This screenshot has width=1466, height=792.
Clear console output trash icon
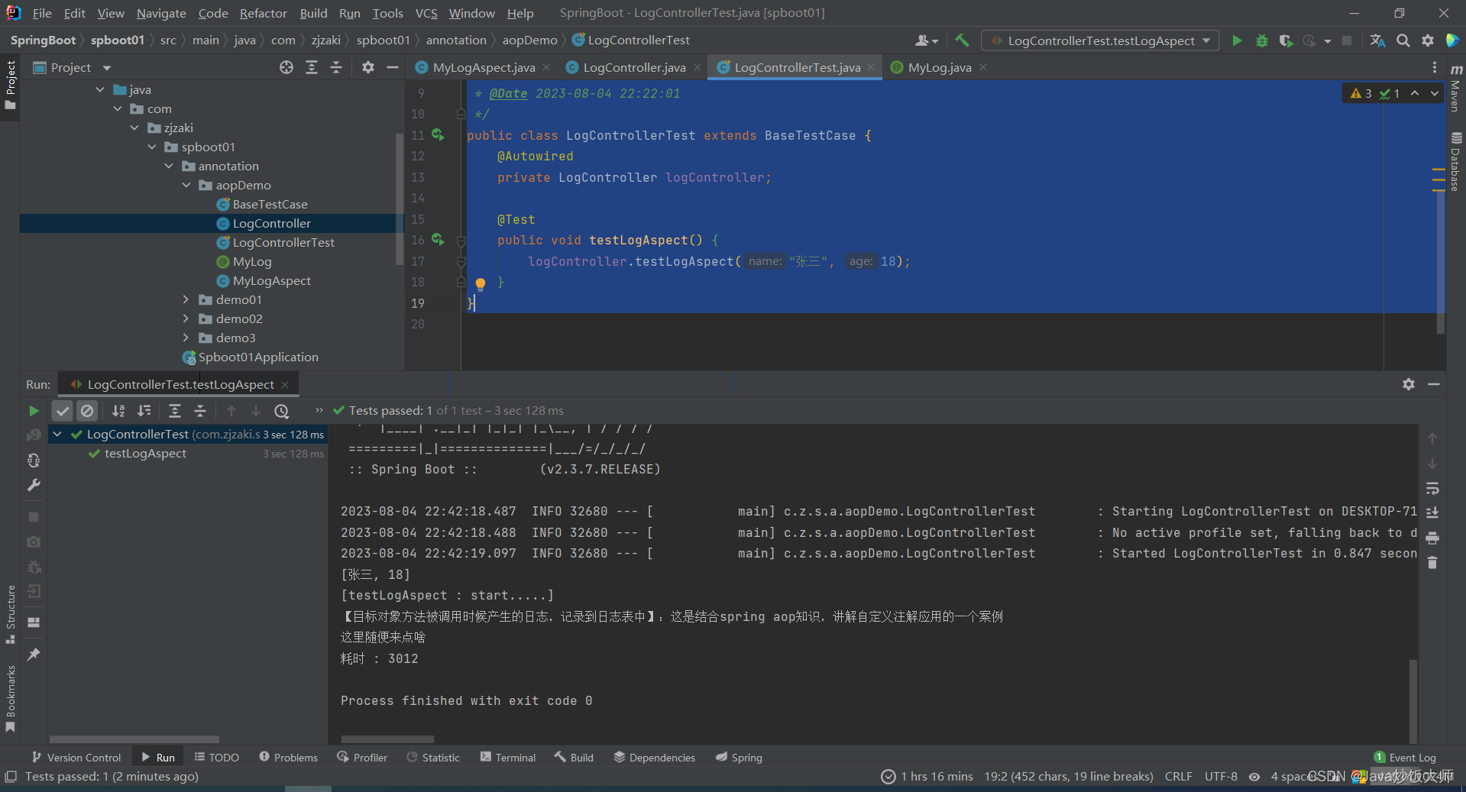pos(1432,563)
